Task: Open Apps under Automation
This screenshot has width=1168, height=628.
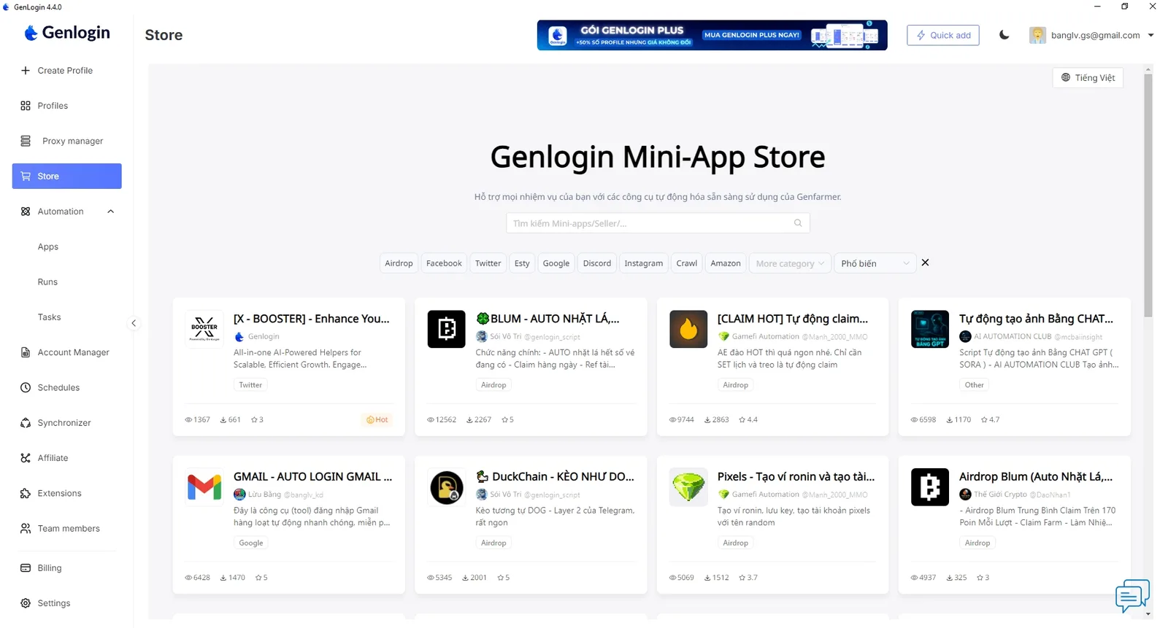Action: pos(48,247)
